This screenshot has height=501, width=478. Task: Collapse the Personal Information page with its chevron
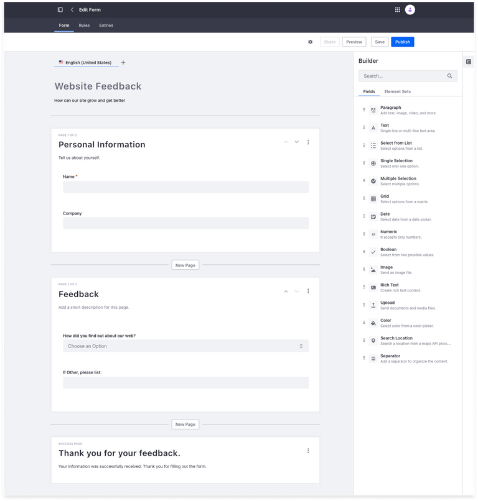(x=286, y=142)
